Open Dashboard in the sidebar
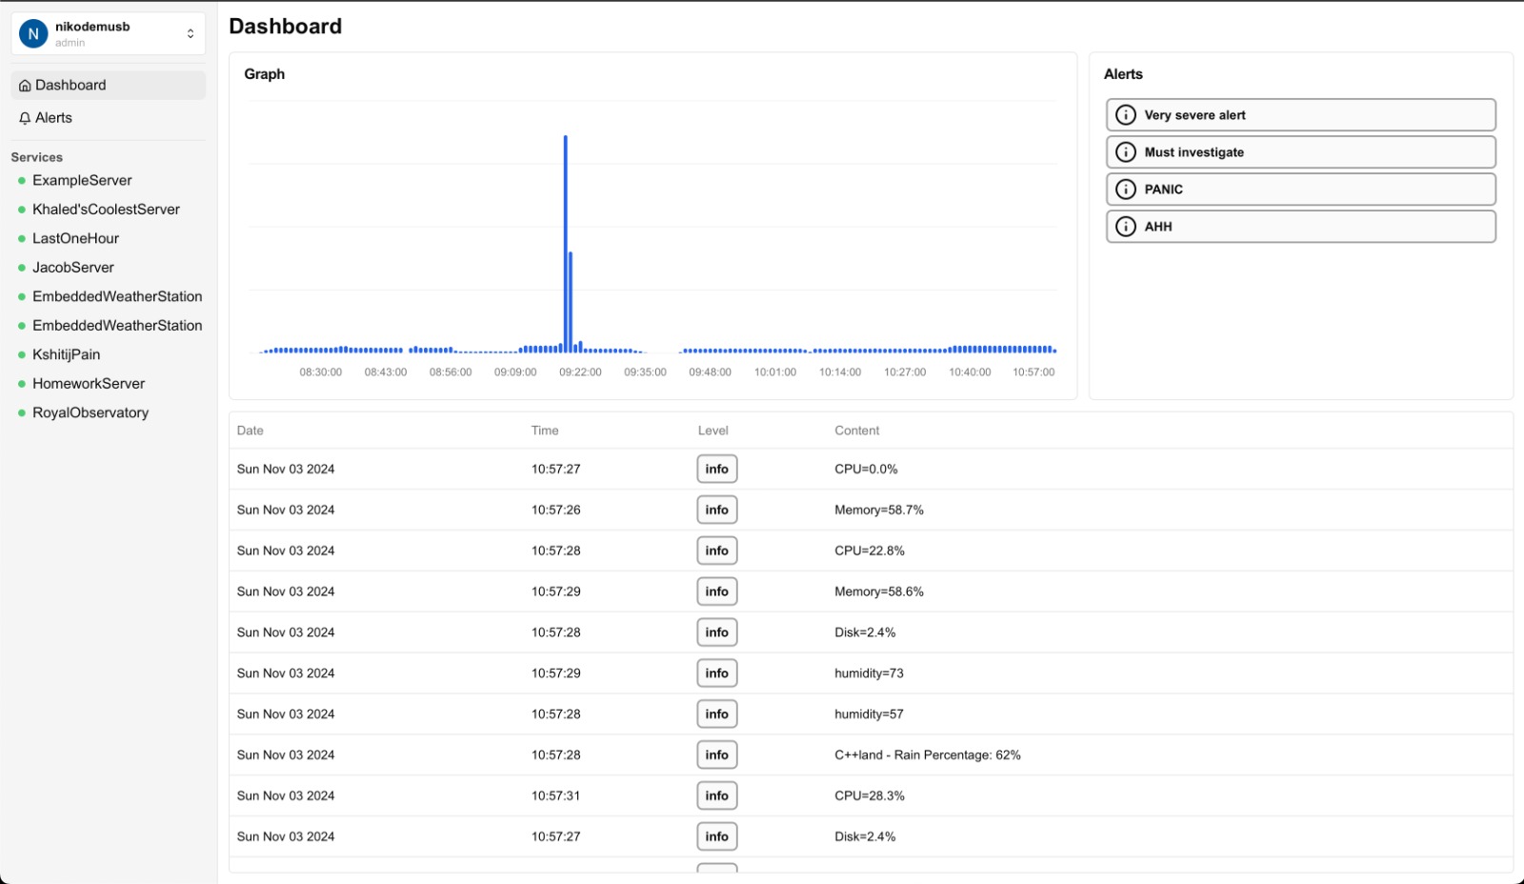Image resolution: width=1524 pixels, height=884 pixels. pos(109,85)
